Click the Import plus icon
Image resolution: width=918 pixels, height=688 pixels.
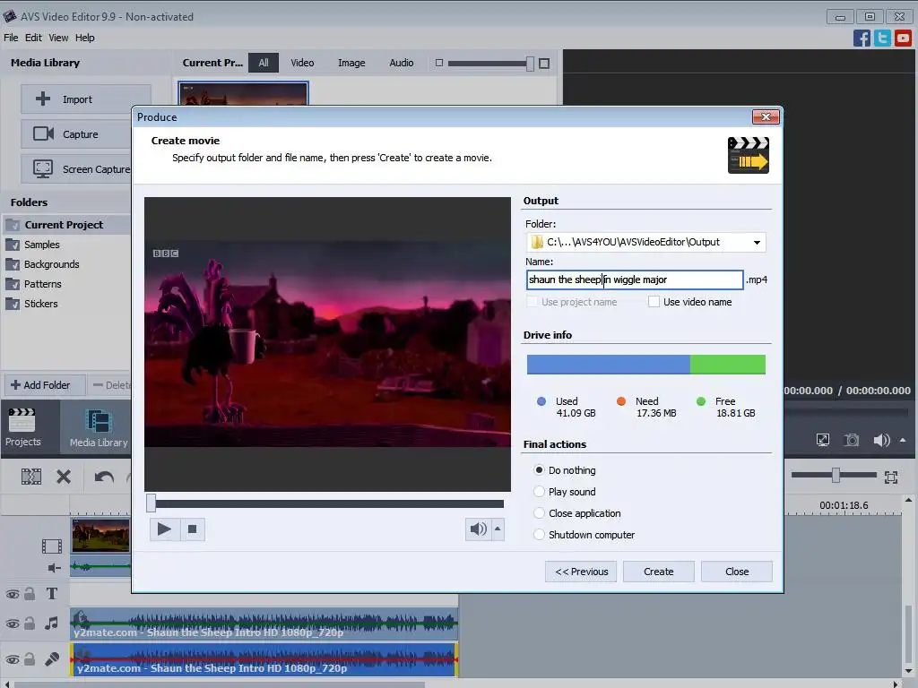[43, 99]
